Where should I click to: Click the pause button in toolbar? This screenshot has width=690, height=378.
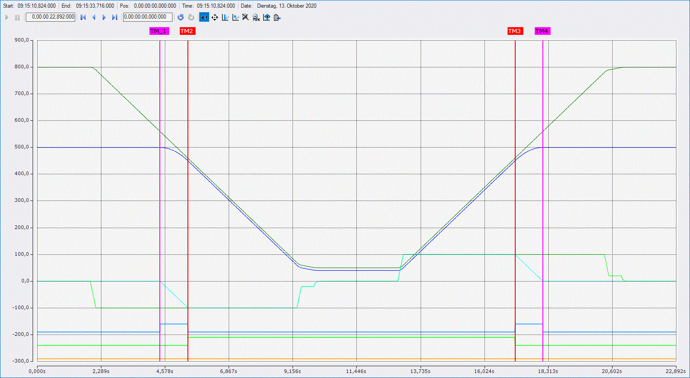pyautogui.click(x=17, y=17)
